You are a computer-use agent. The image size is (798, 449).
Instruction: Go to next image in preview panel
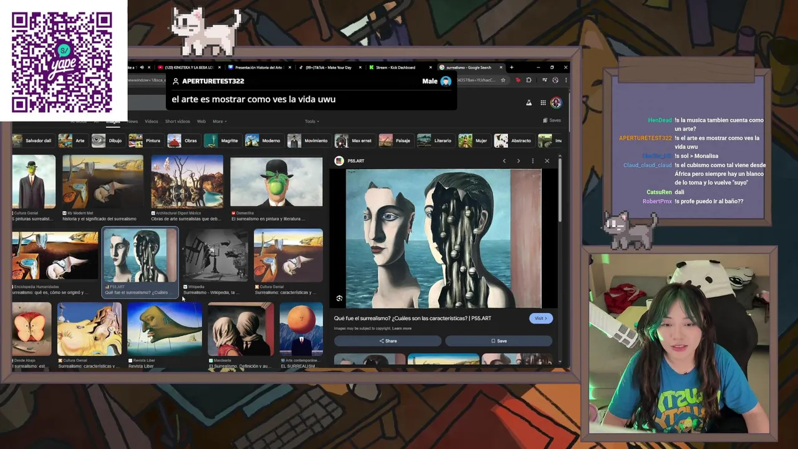pos(518,161)
